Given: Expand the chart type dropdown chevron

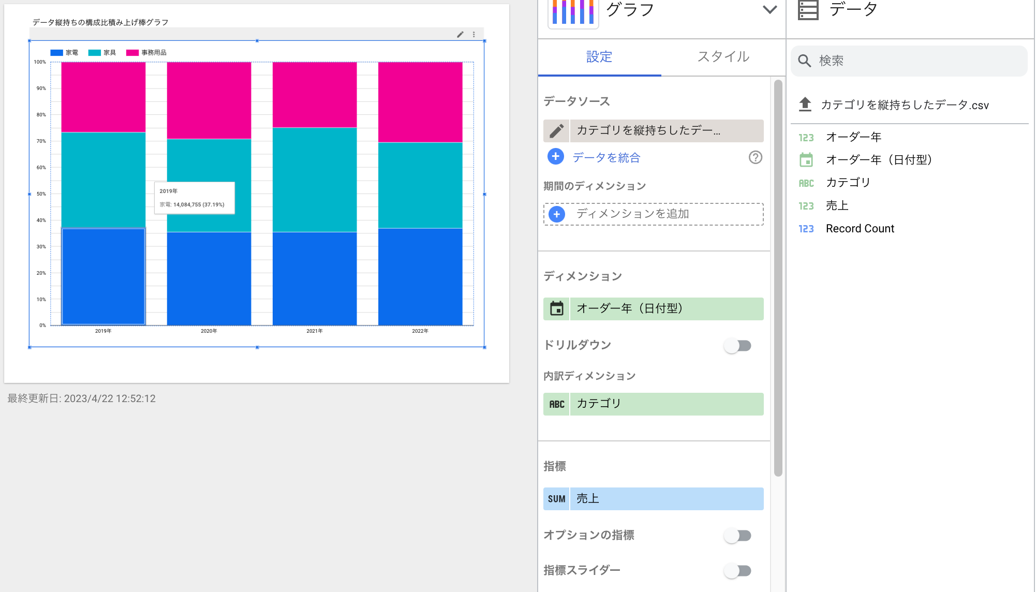Looking at the screenshot, I should point(769,9).
